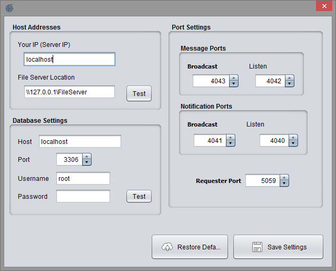Decrease Notification Ports Listen value
The height and width of the screenshot is (271, 336).
pyautogui.click(x=293, y=143)
